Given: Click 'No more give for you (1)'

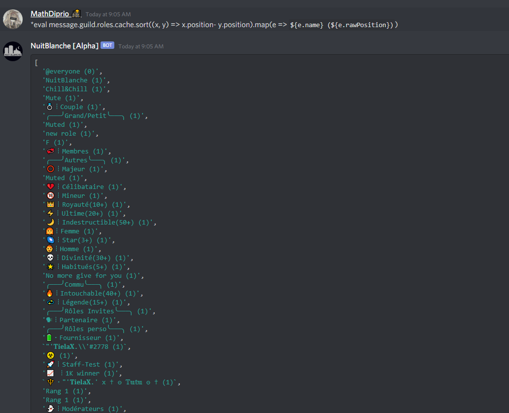Looking at the screenshot, I should click(x=93, y=275).
